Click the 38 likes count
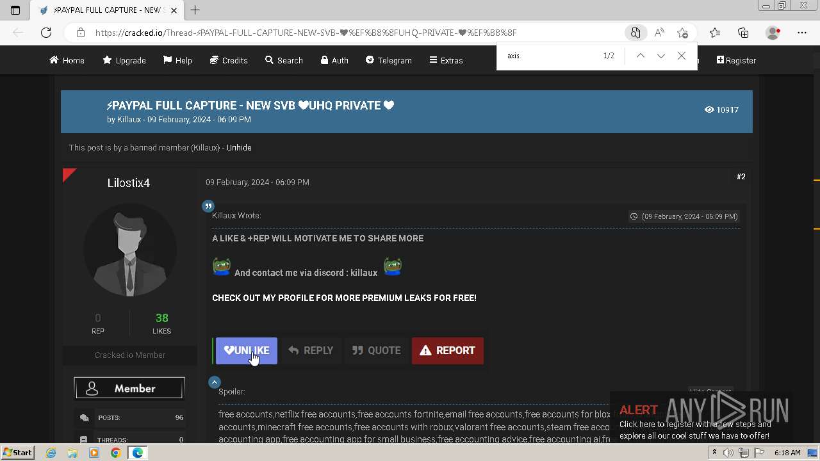 click(x=161, y=318)
